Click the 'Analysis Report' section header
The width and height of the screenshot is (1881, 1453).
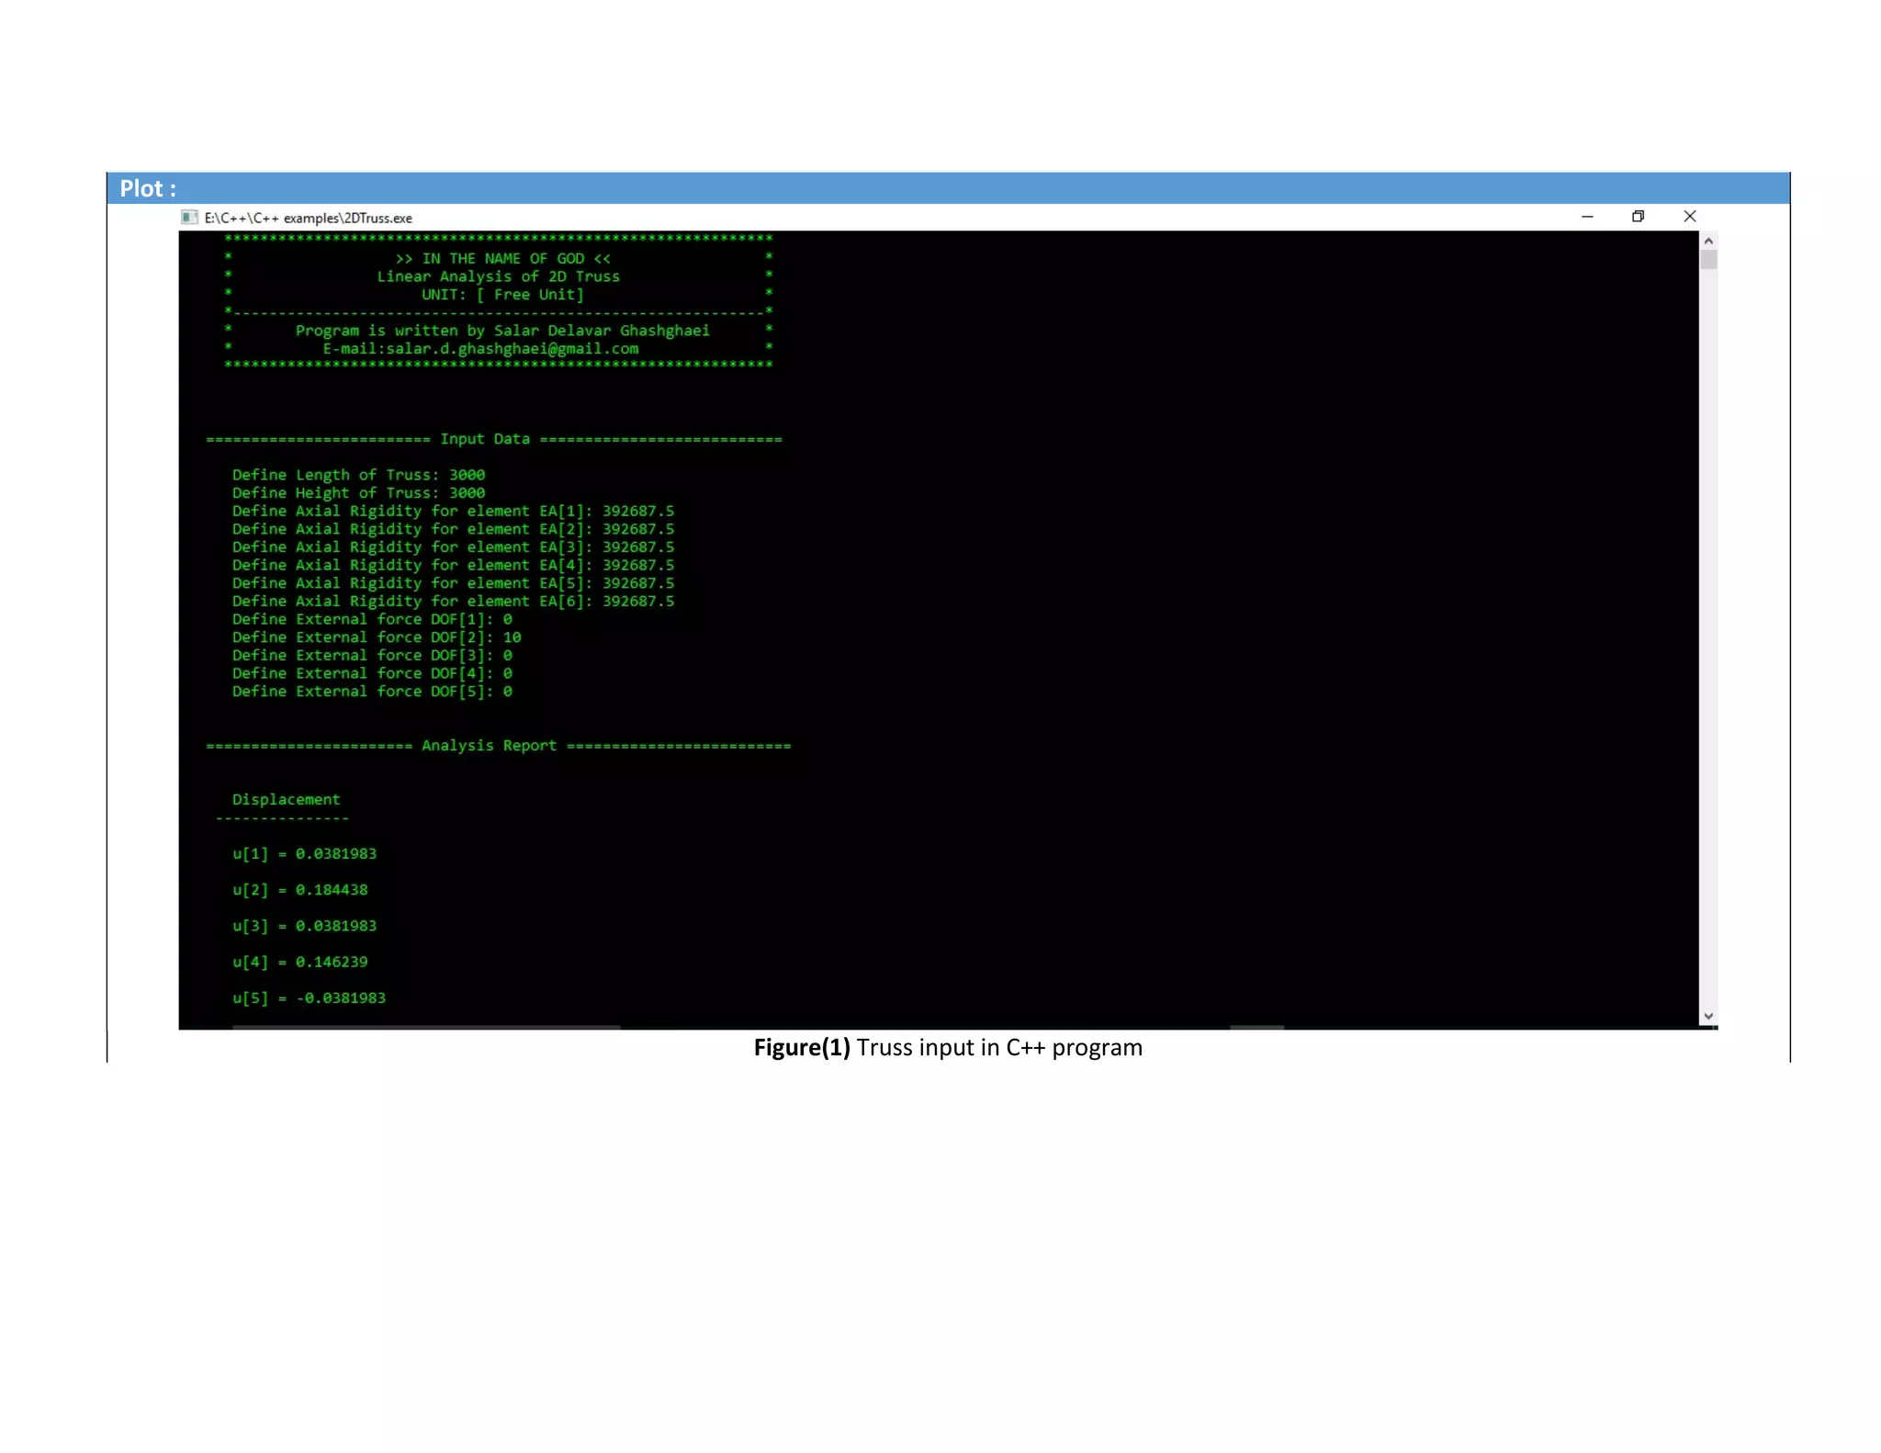click(x=489, y=746)
